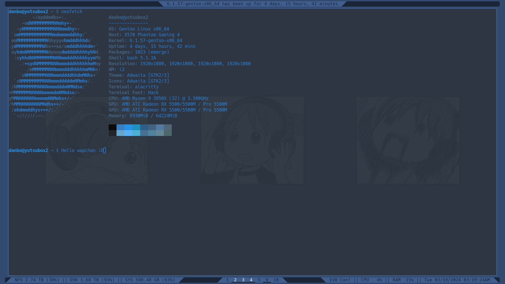Open workspace 5 from the bar
The image size is (505, 284).
pyautogui.click(x=259, y=280)
